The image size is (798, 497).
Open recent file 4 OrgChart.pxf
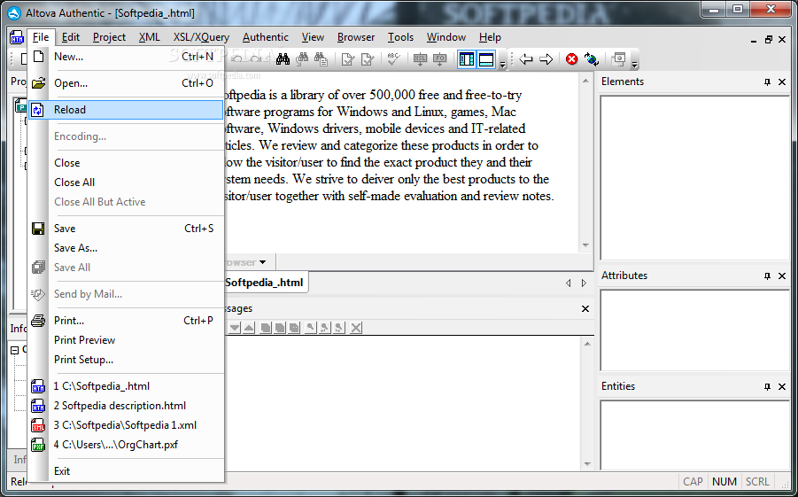click(x=126, y=445)
